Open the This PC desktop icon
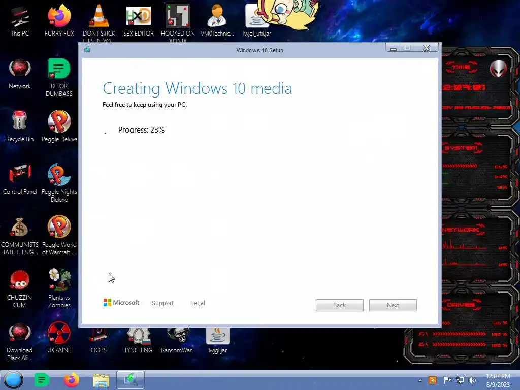This screenshot has width=520, height=390. pyautogui.click(x=20, y=20)
